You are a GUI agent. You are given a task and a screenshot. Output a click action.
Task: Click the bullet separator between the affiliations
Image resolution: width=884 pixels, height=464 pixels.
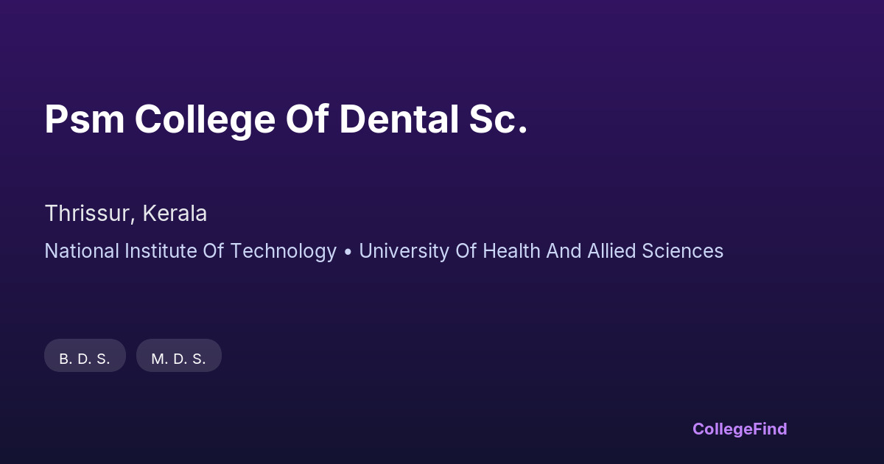tap(348, 252)
